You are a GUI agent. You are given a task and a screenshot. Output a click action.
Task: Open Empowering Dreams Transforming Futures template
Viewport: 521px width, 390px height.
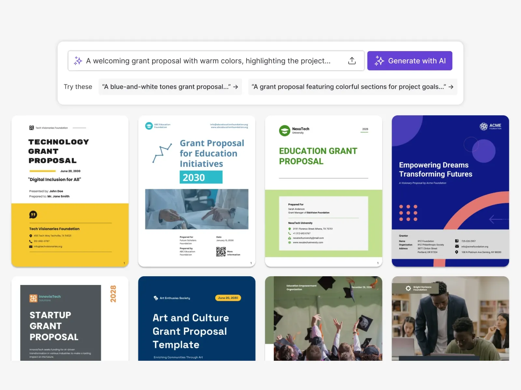point(450,191)
